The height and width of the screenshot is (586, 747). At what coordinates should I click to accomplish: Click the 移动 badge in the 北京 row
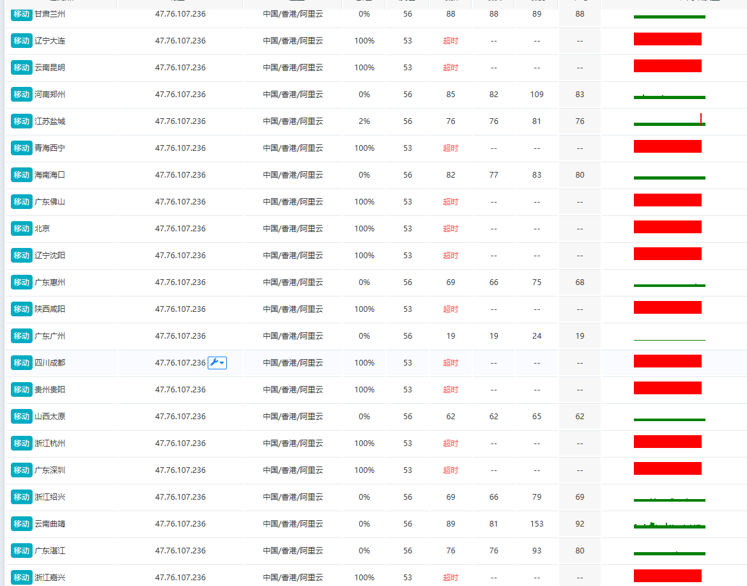point(22,229)
